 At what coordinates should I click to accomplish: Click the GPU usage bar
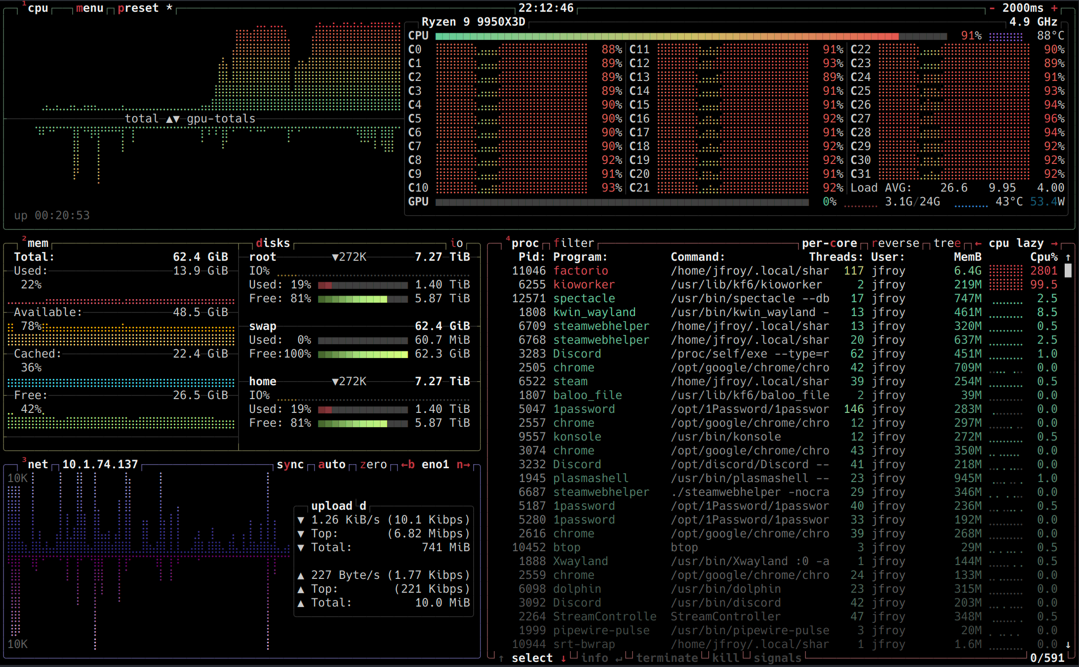click(622, 202)
